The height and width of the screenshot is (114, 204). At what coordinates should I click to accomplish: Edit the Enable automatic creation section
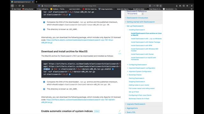(x=120, y=112)
